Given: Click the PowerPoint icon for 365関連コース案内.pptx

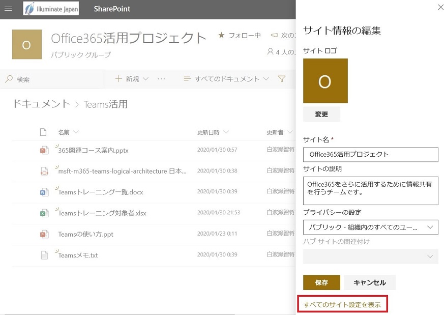Looking at the screenshot, I should point(44,150).
